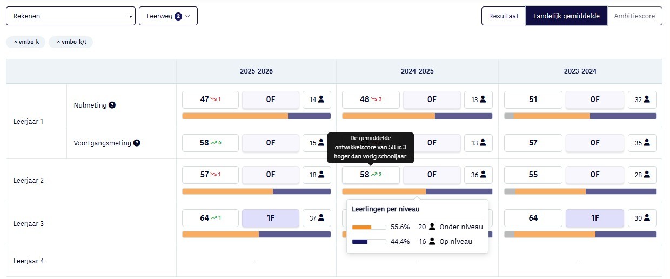Screen dimensions: 670x279
Task: Click the Nulmeting help question mark icon
Action: coord(112,105)
